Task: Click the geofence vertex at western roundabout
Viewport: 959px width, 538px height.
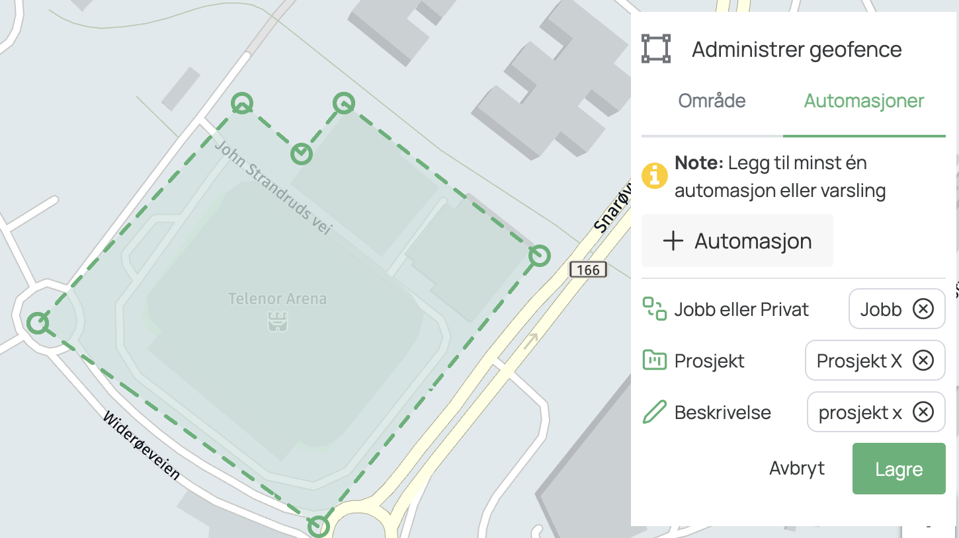Action: [38, 323]
